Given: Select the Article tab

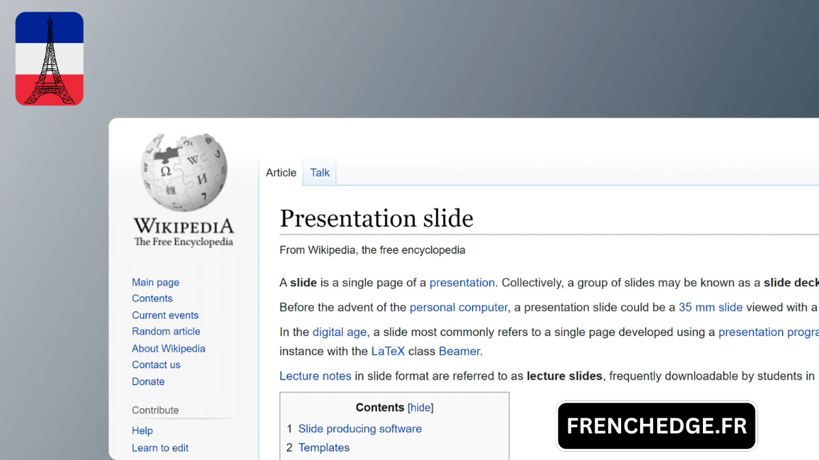Looking at the screenshot, I should pos(281,172).
